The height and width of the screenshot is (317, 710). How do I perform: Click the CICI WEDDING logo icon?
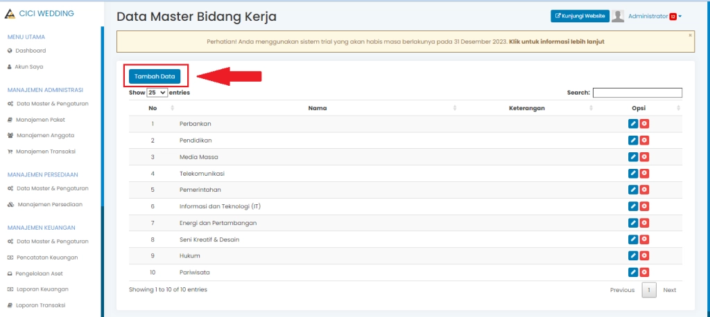pyautogui.click(x=10, y=14)
